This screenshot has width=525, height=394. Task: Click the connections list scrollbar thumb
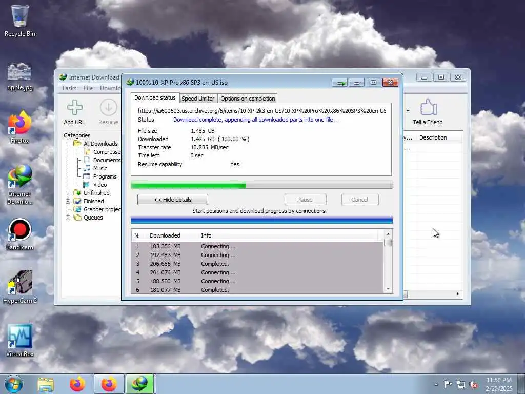(388, 242)
